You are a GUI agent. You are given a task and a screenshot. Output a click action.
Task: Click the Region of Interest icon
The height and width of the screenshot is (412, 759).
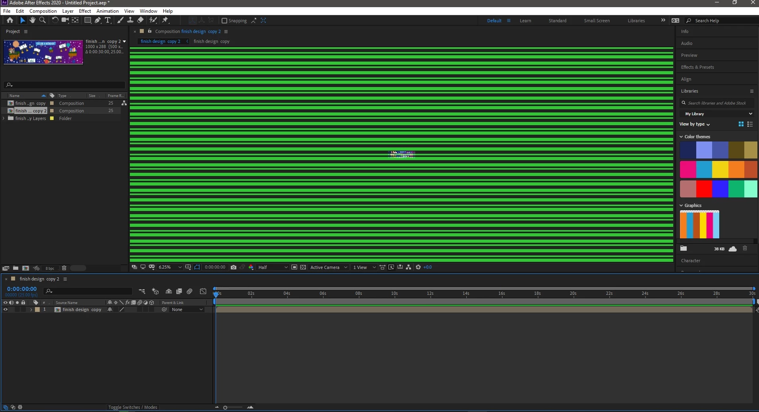[294, 267]
